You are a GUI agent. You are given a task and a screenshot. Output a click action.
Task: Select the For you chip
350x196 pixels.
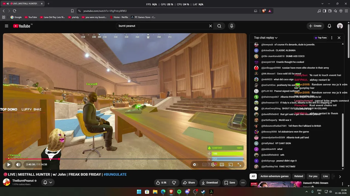click(313, 176)
